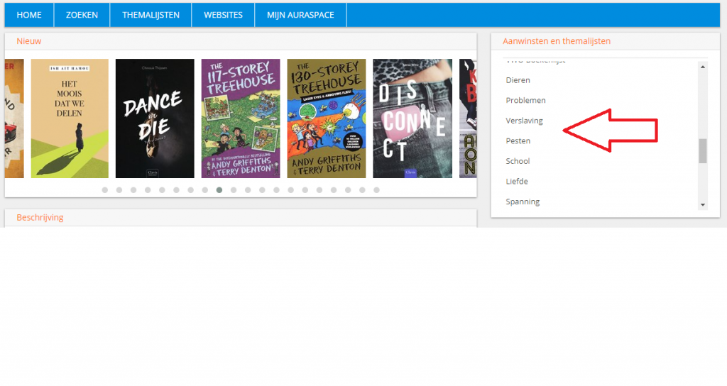The height and width of the screenshot is (386, 727).
Task: Click the first carousel pagination dot
Action: pos(105,190)
